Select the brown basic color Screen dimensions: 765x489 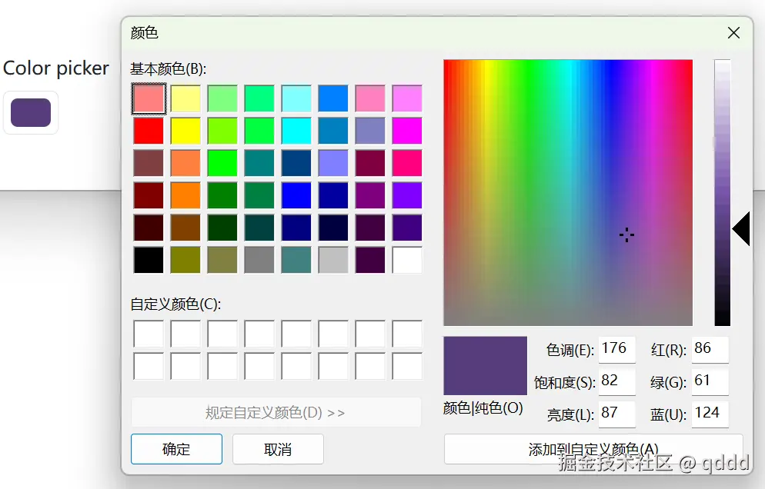tap(185, 228)
